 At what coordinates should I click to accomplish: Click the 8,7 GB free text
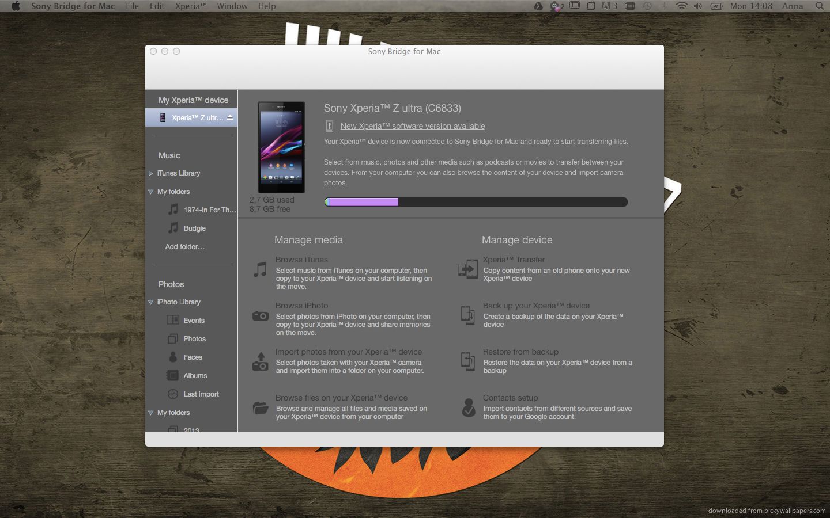pos(270,209)
